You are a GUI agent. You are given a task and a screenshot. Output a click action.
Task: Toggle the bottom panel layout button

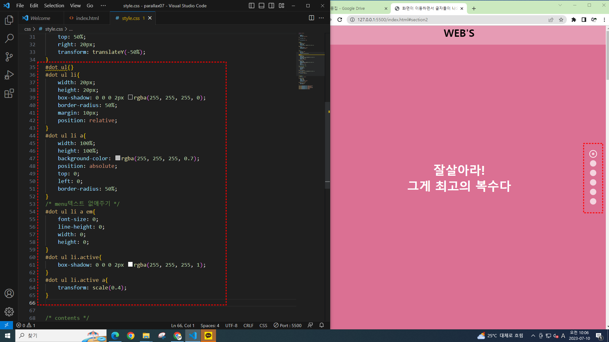pyautogui.click(x=261, y=6)
